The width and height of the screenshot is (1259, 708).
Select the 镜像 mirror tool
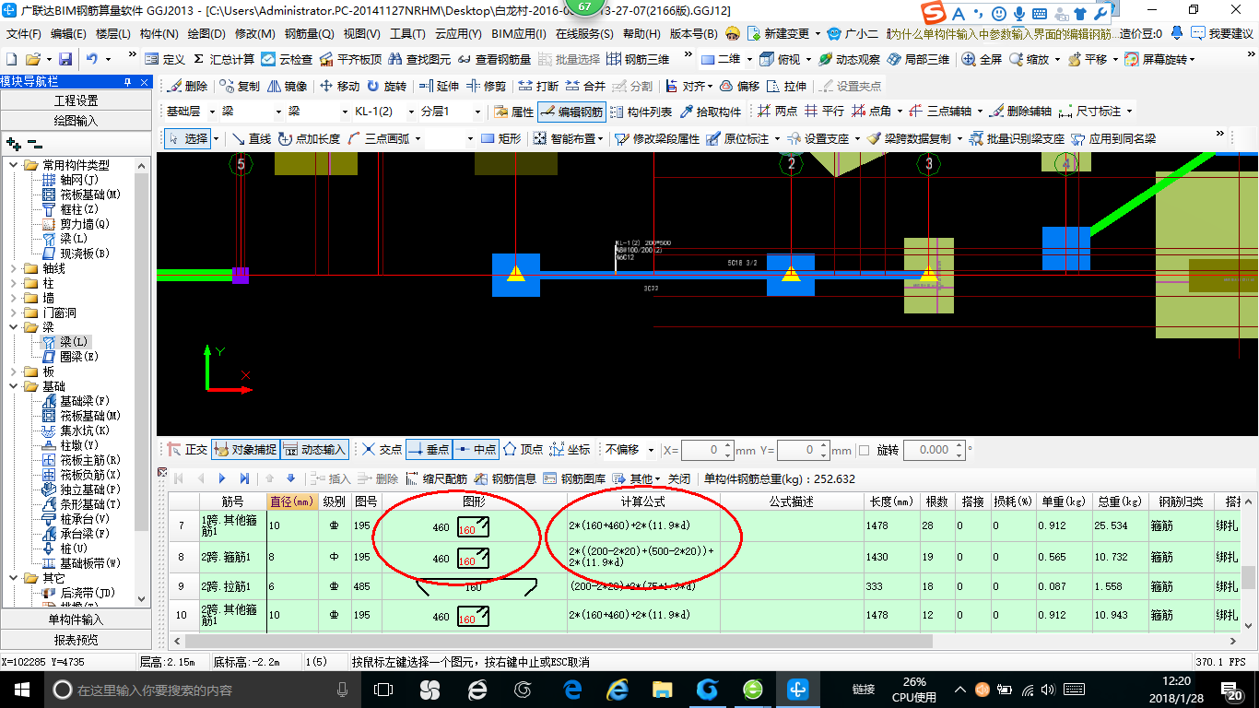(x=287, y=86)
